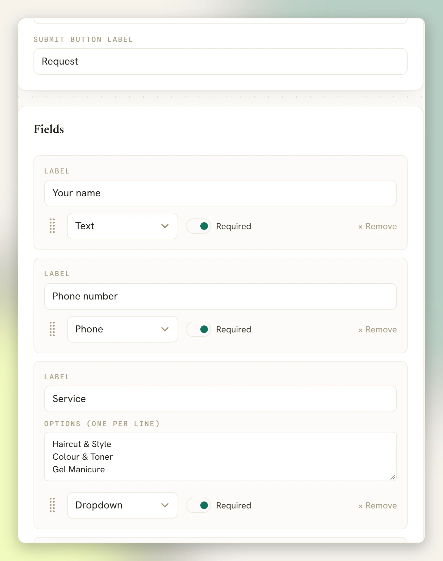Click the Gel Manicure option line
Screen dimensions: 443x561
[x=78, y=470]
